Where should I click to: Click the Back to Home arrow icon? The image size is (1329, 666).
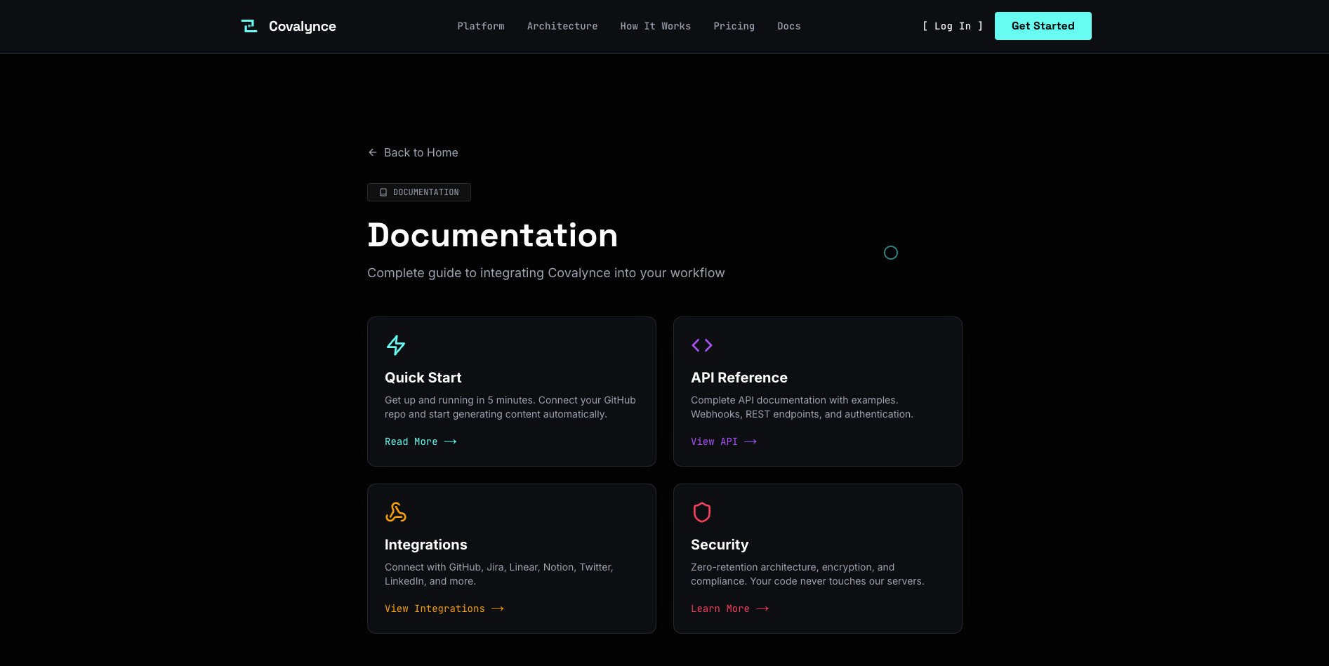tap(373, 152)
